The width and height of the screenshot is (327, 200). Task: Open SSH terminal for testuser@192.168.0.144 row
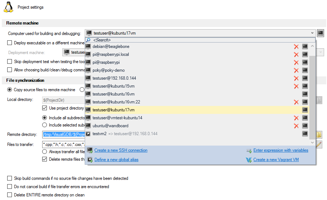[305, 78]
